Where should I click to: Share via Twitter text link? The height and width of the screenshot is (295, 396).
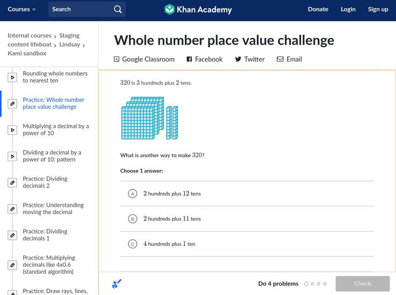pos(254,59)
